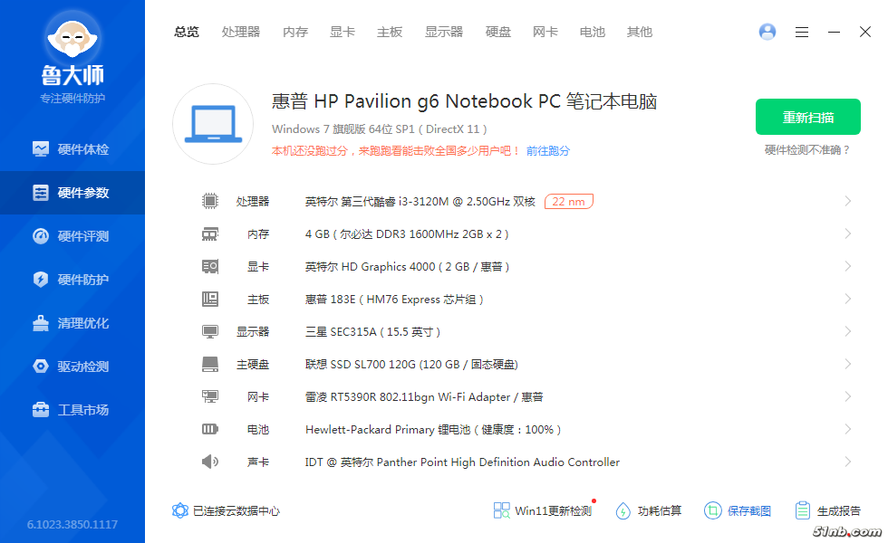Open 清理优化 in the sidebar
This screenshot has width=888, height=543.
(72, 323)
